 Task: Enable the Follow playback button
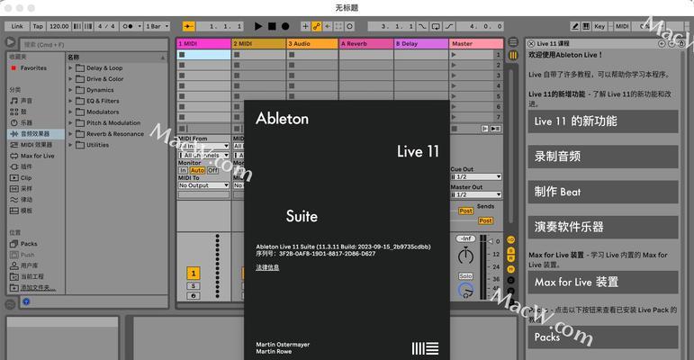click(x=189, y=27)
